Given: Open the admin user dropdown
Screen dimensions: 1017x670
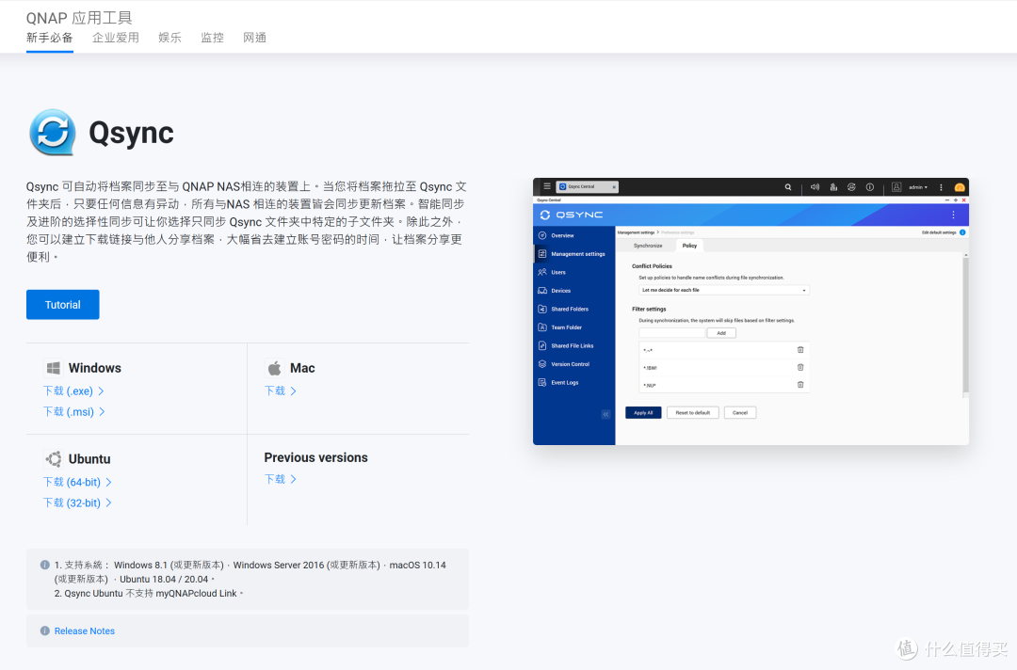Looking at the screenshot, I should (x=918, y=187).
